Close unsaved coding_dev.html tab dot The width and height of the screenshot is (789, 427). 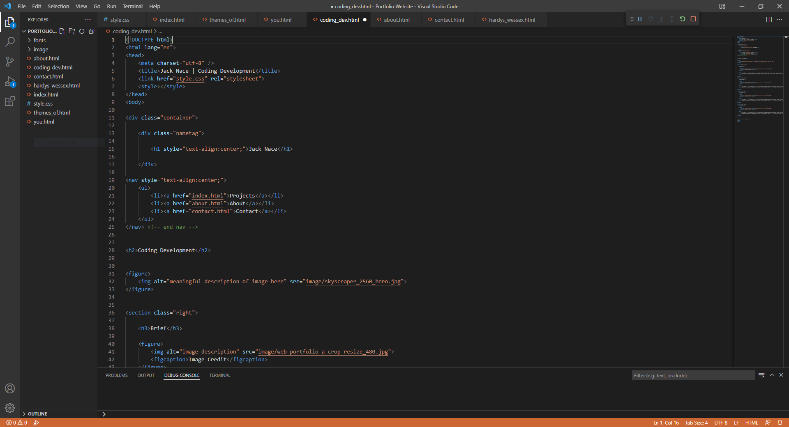[x=365, y=20]
